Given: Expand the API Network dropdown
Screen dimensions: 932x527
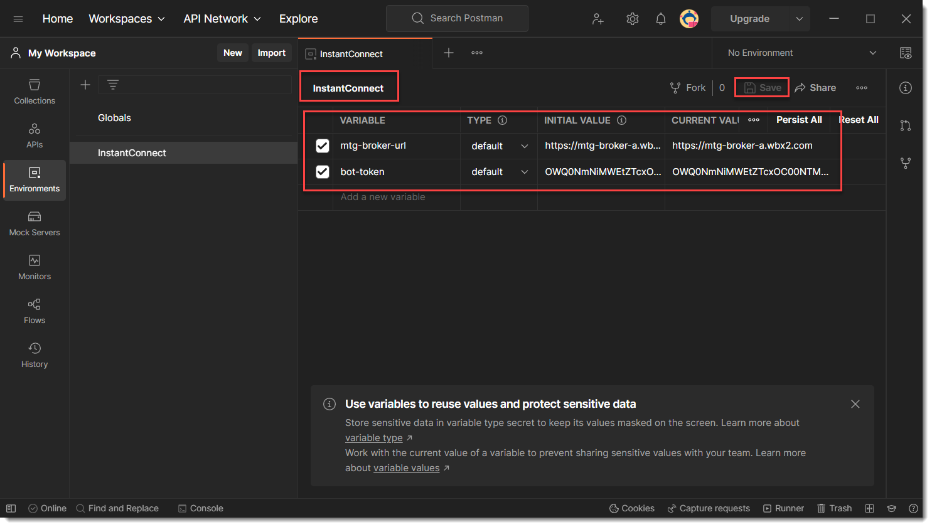Looking at the screenshot, I should click(x=222, y=19).
